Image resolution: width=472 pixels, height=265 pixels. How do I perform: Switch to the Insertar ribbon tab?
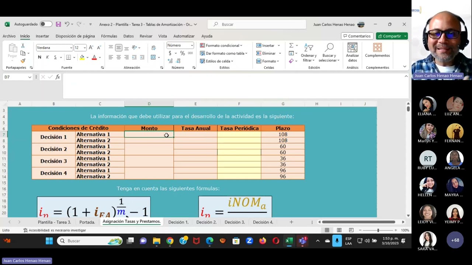point(42,36)
